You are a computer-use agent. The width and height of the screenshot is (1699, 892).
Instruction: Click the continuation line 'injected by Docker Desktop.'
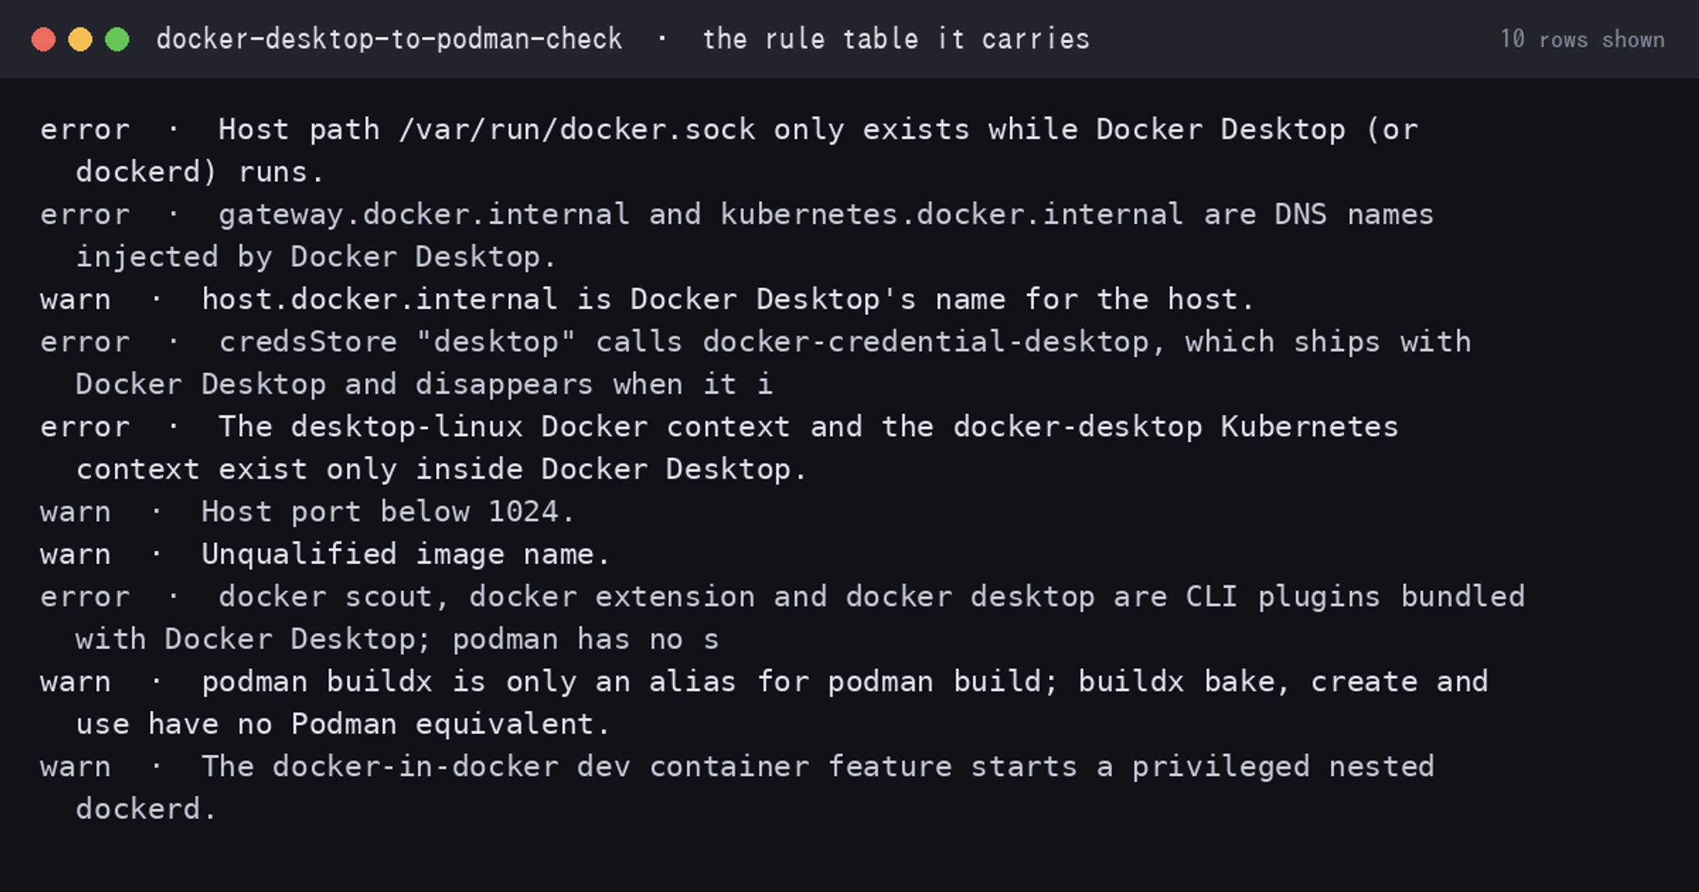tap(316, 258)
